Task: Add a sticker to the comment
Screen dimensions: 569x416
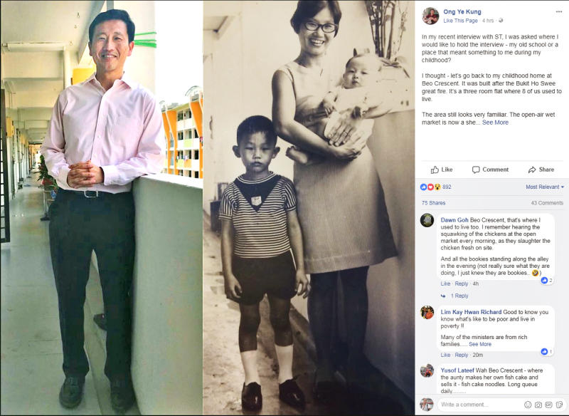Action: [x=559, y=405]
